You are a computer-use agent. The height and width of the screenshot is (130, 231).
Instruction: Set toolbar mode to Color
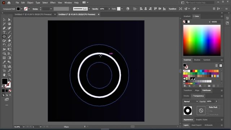point(3,91)
